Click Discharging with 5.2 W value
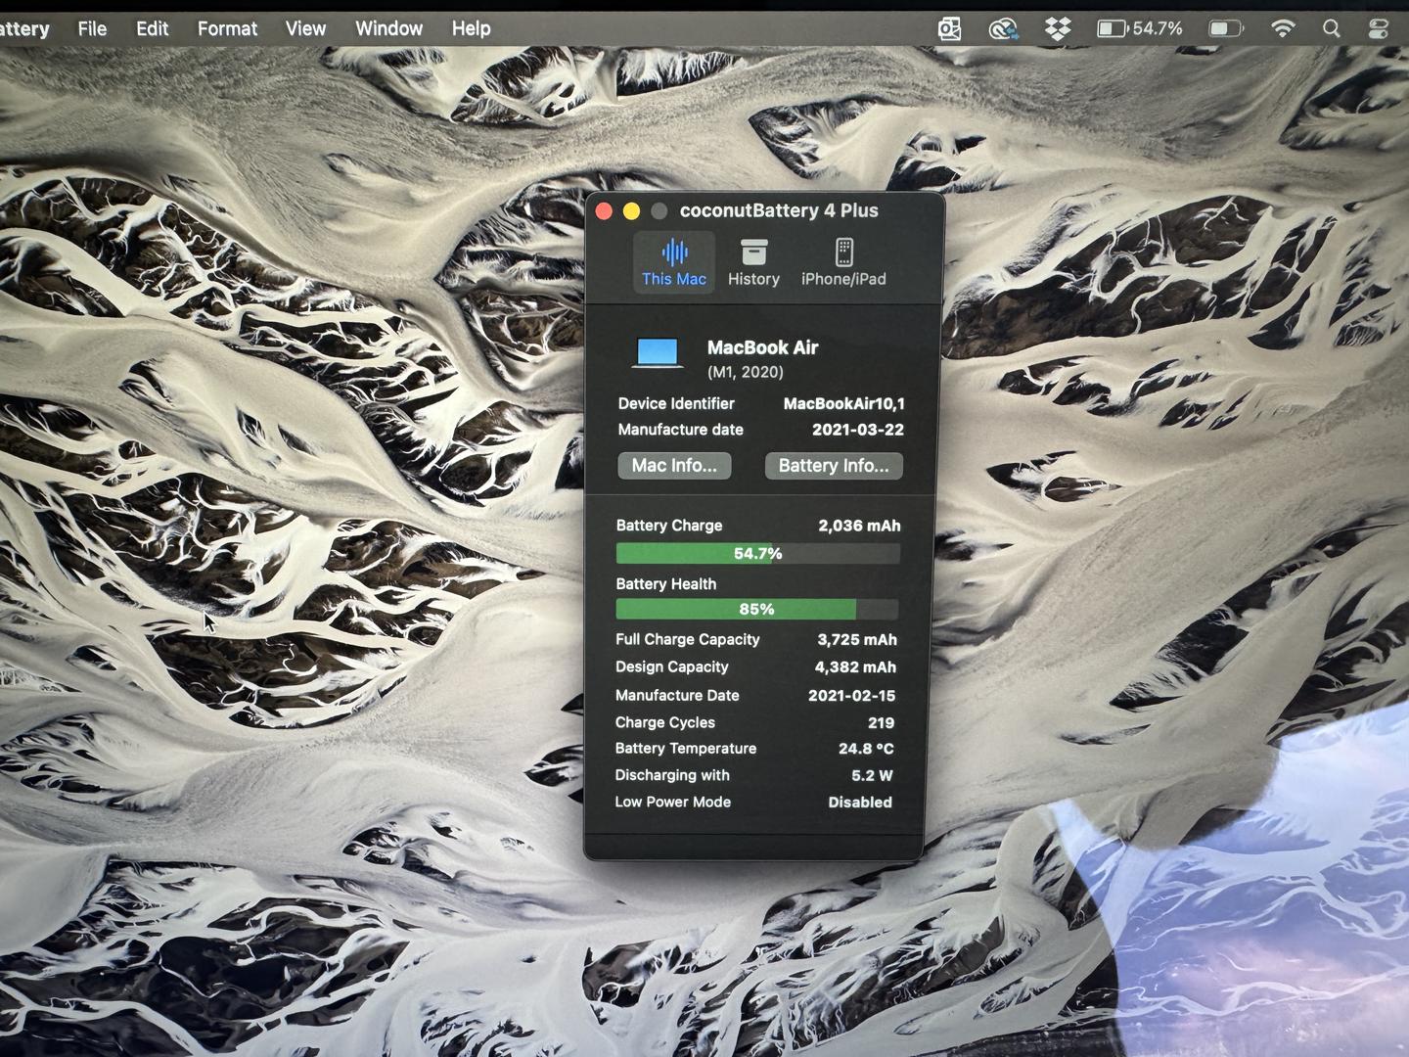The height and width of the screenshot is (1057, 1409). click(x=872, y=775)
